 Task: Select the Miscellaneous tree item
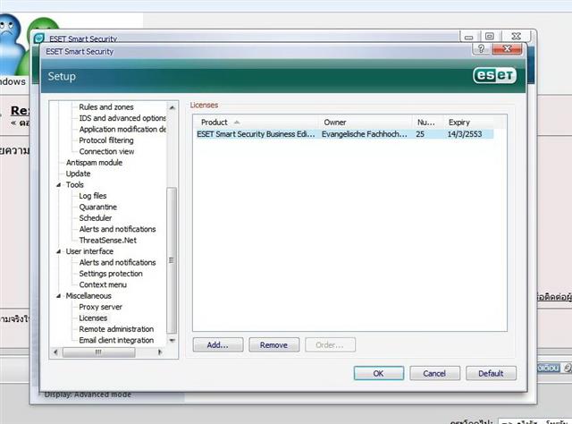[x=88, y=296]
